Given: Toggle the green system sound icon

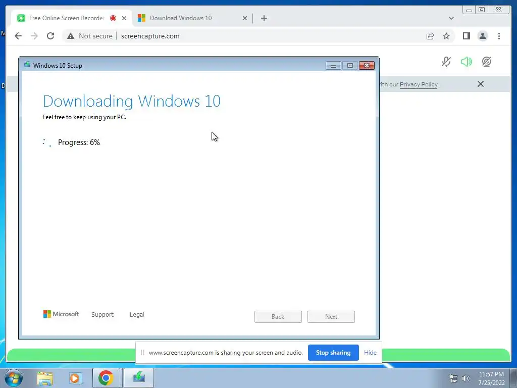Looking at the screenshot, I should [x=466, y=62].
